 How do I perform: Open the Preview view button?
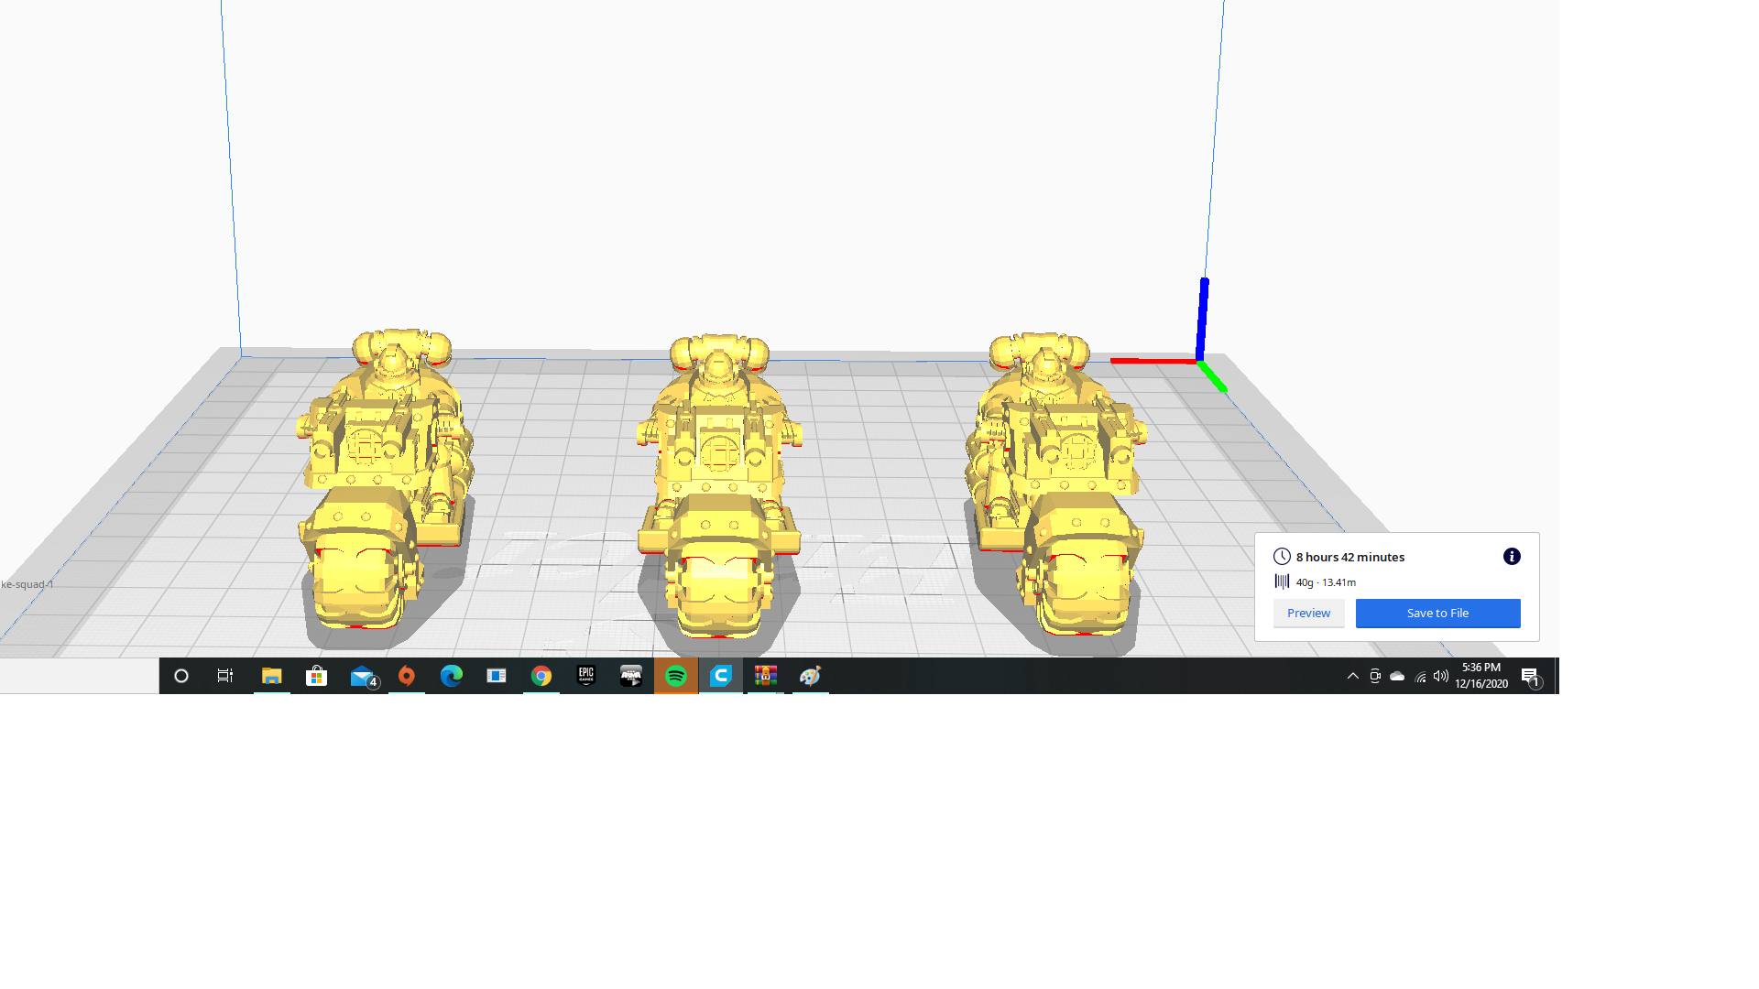click(1308, 614)
